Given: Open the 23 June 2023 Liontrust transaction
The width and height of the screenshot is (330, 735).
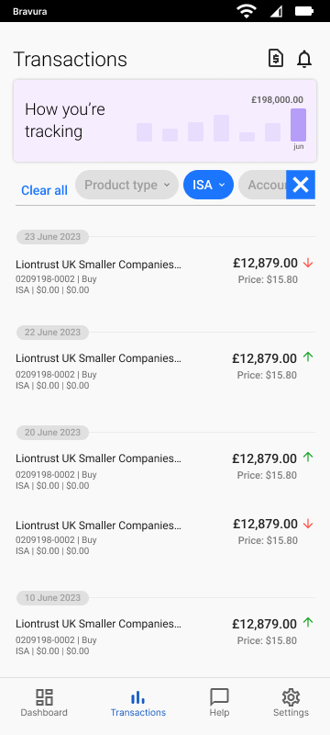Looking at the screenshot, I should (x=165, y=277).
